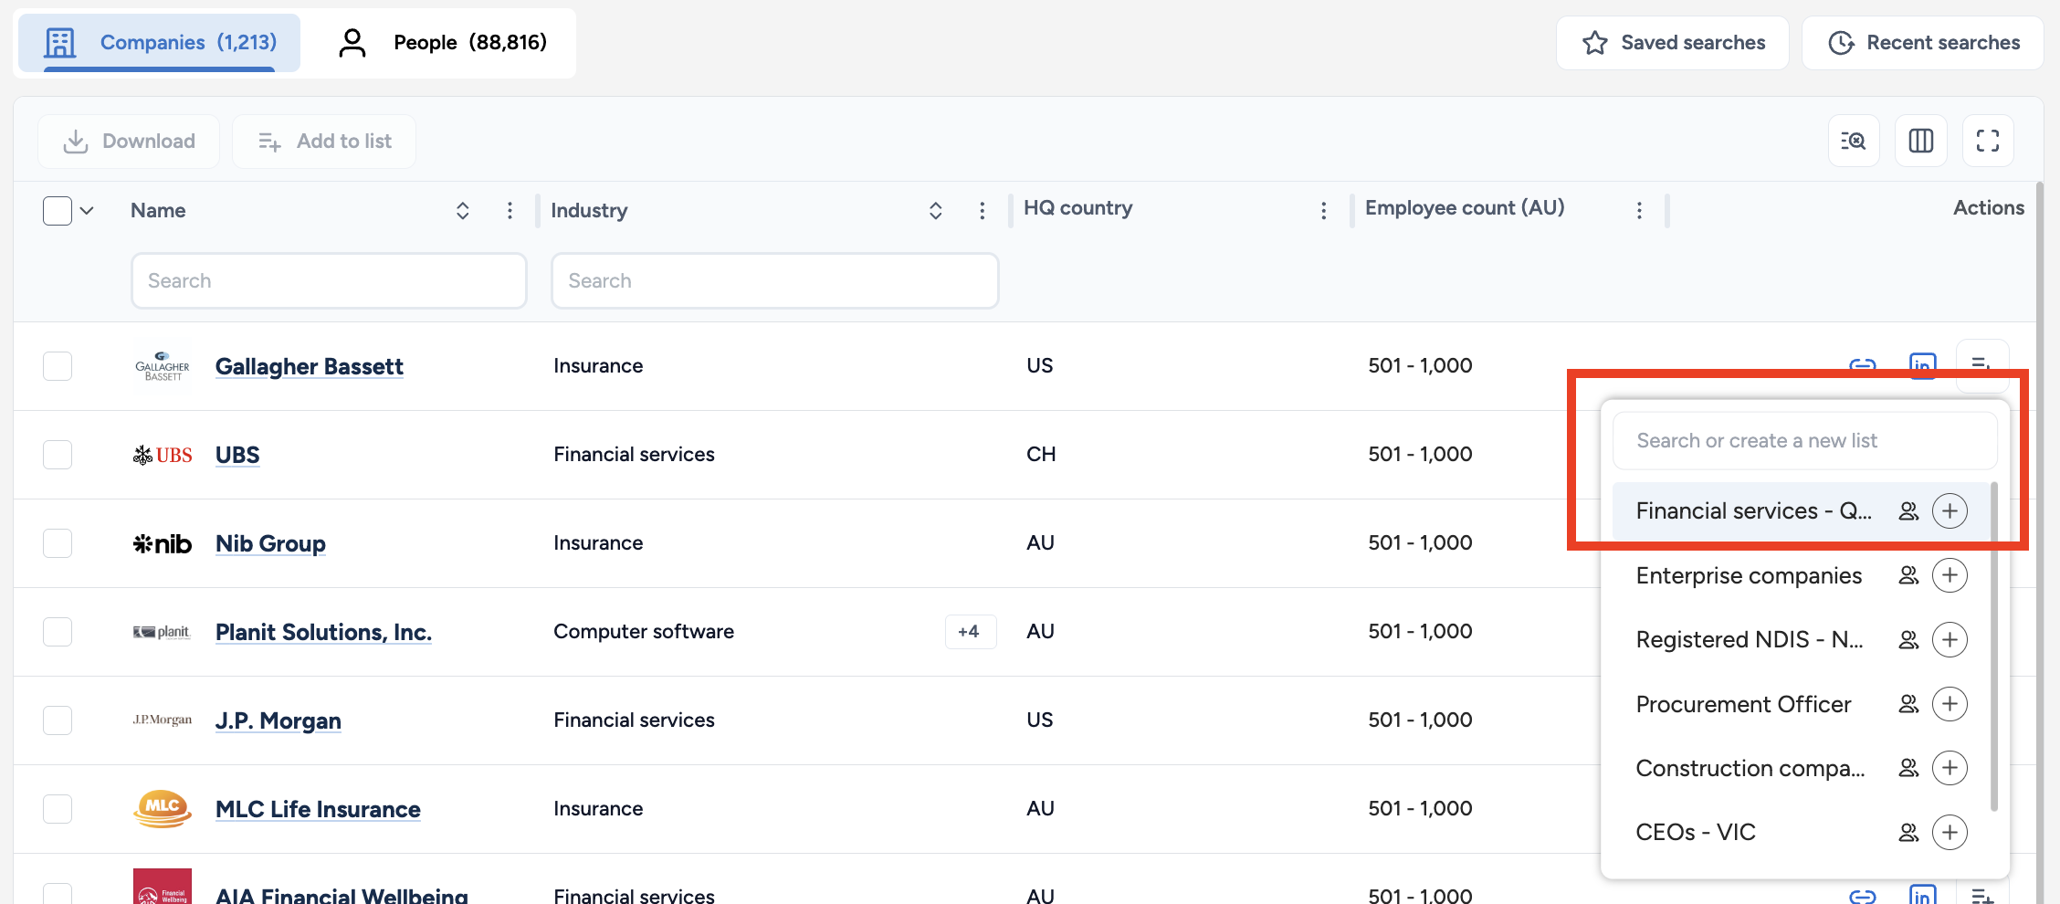The height and width of the screenshot is (904, 2060).
Task: Open HQ country column options dots
Action: (1323, 211)
